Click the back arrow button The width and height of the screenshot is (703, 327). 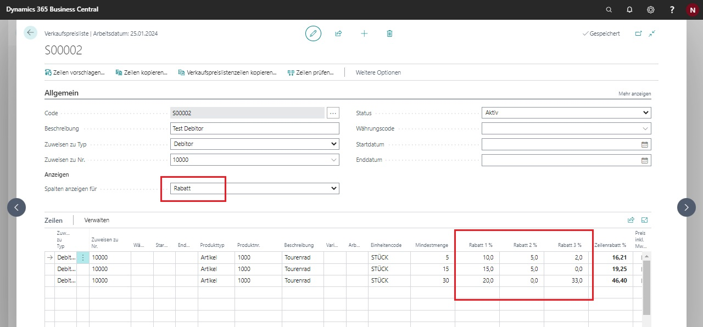tap(30, 33)
